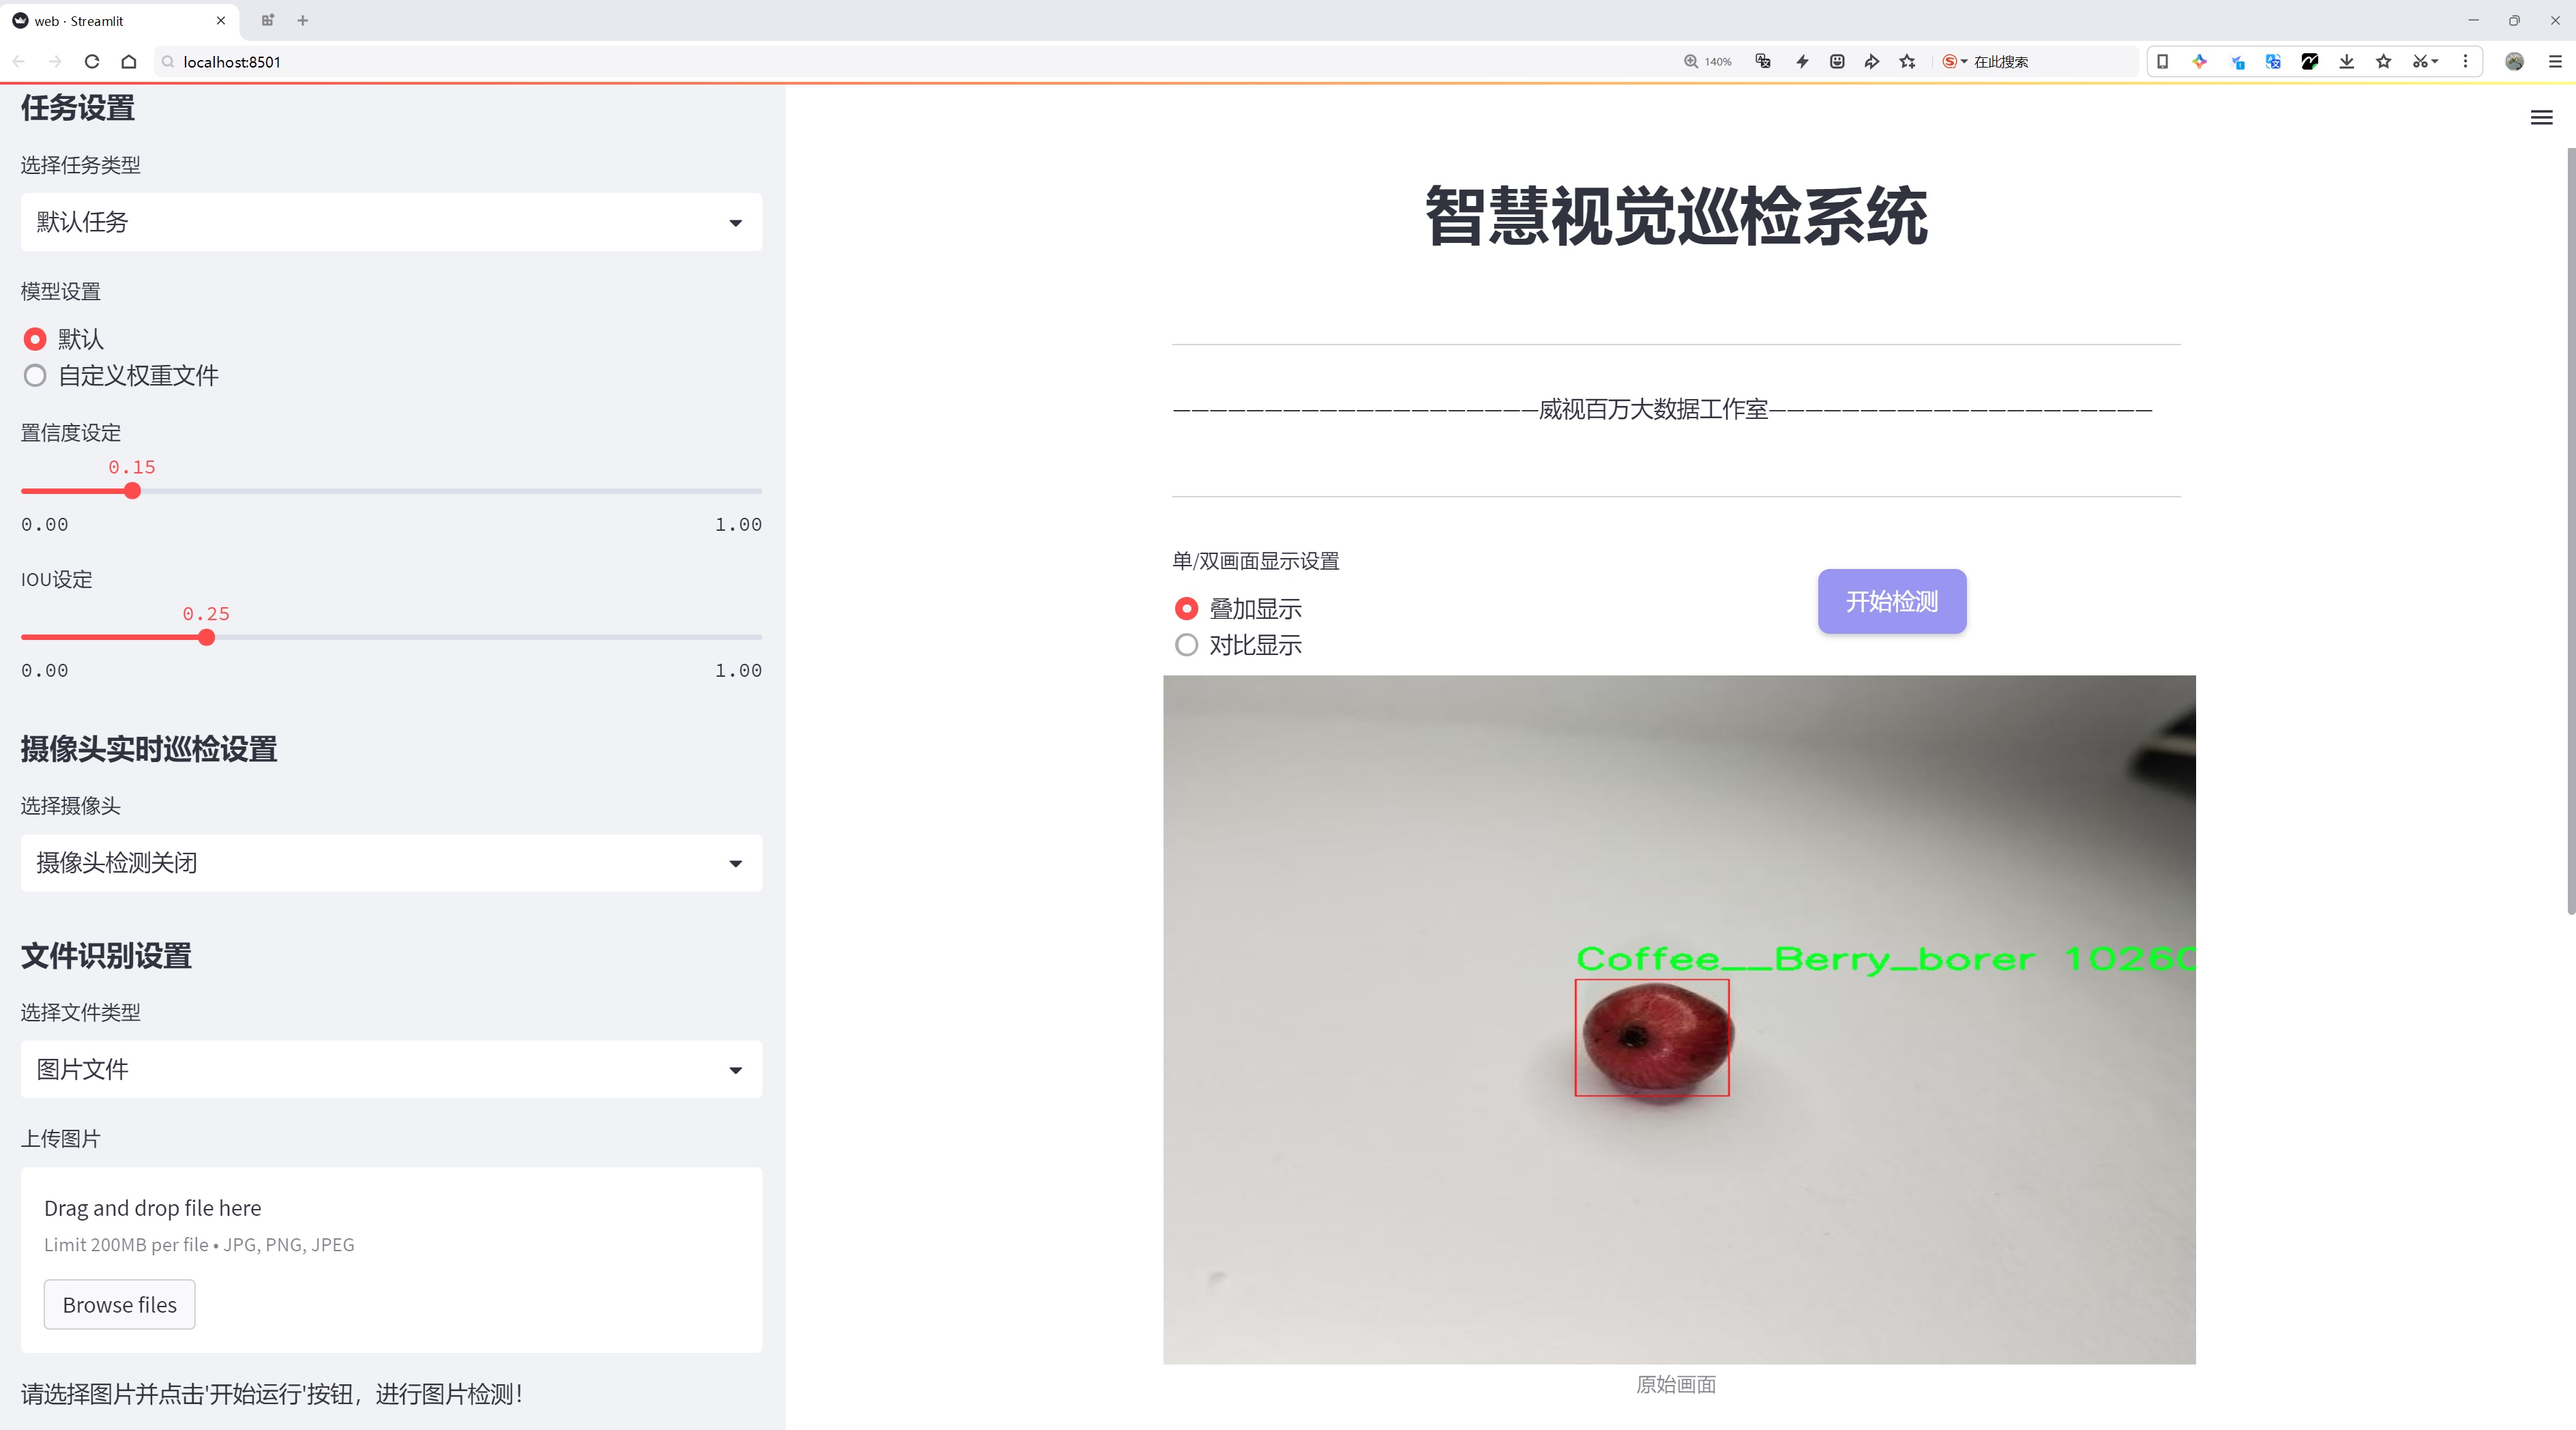Click the 任务设置 heading

(x=78, y=108)
